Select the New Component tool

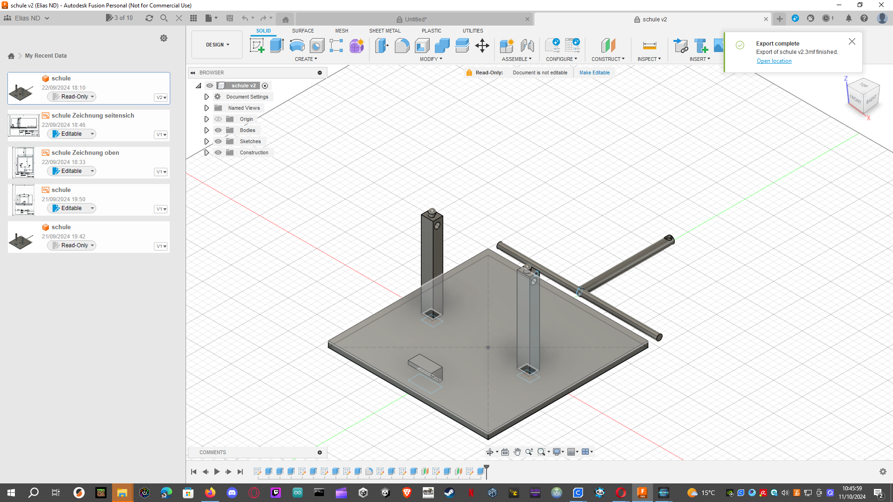pyautogui.click(x=507, y=46)
